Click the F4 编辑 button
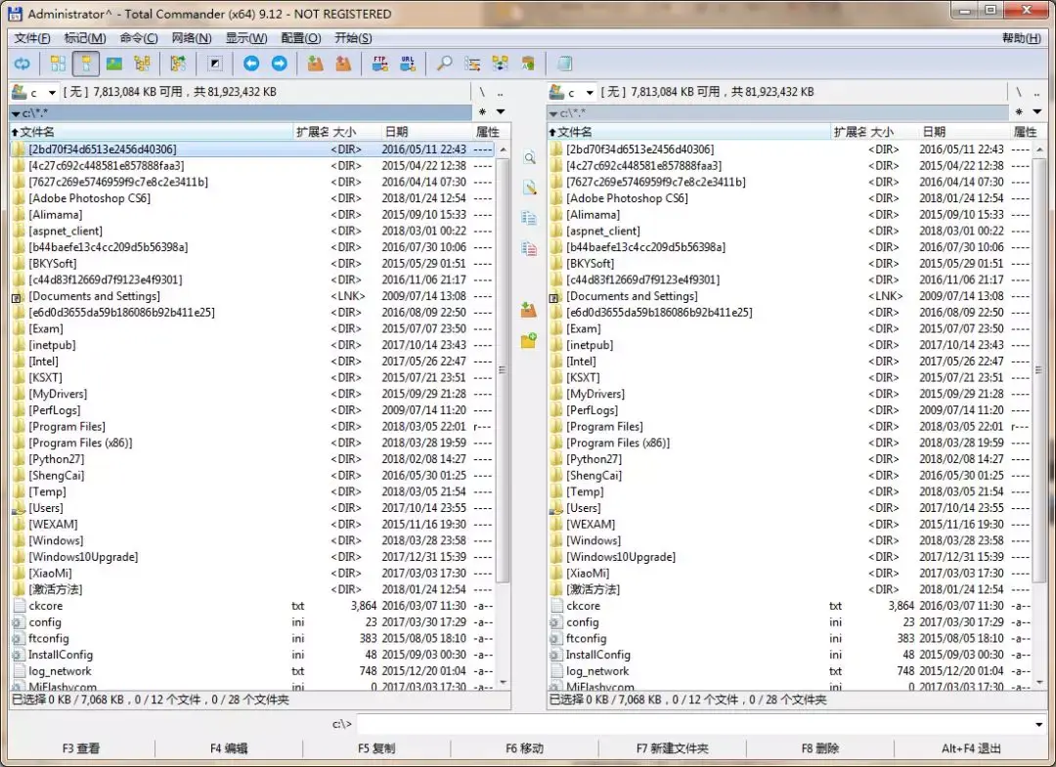The height and width of the screenshot is (767, 1056). click(229, 748)
